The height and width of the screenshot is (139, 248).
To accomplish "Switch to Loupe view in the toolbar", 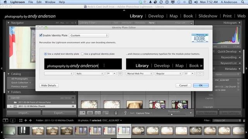I will pos(90,113).
